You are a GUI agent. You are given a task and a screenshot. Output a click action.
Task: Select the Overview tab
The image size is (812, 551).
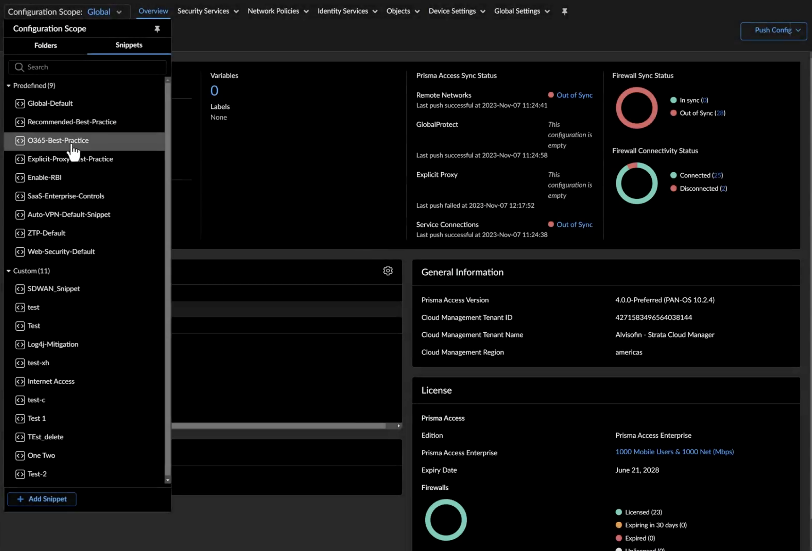pos(153,11)
